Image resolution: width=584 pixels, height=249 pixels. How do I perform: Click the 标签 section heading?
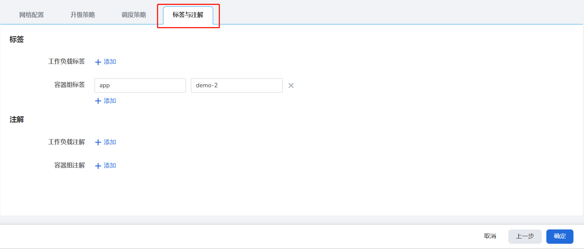coord(17,39)
